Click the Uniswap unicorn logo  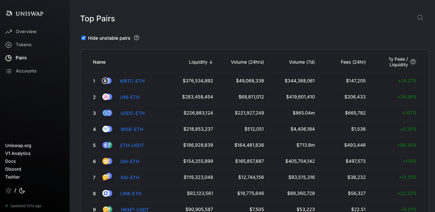9,13
